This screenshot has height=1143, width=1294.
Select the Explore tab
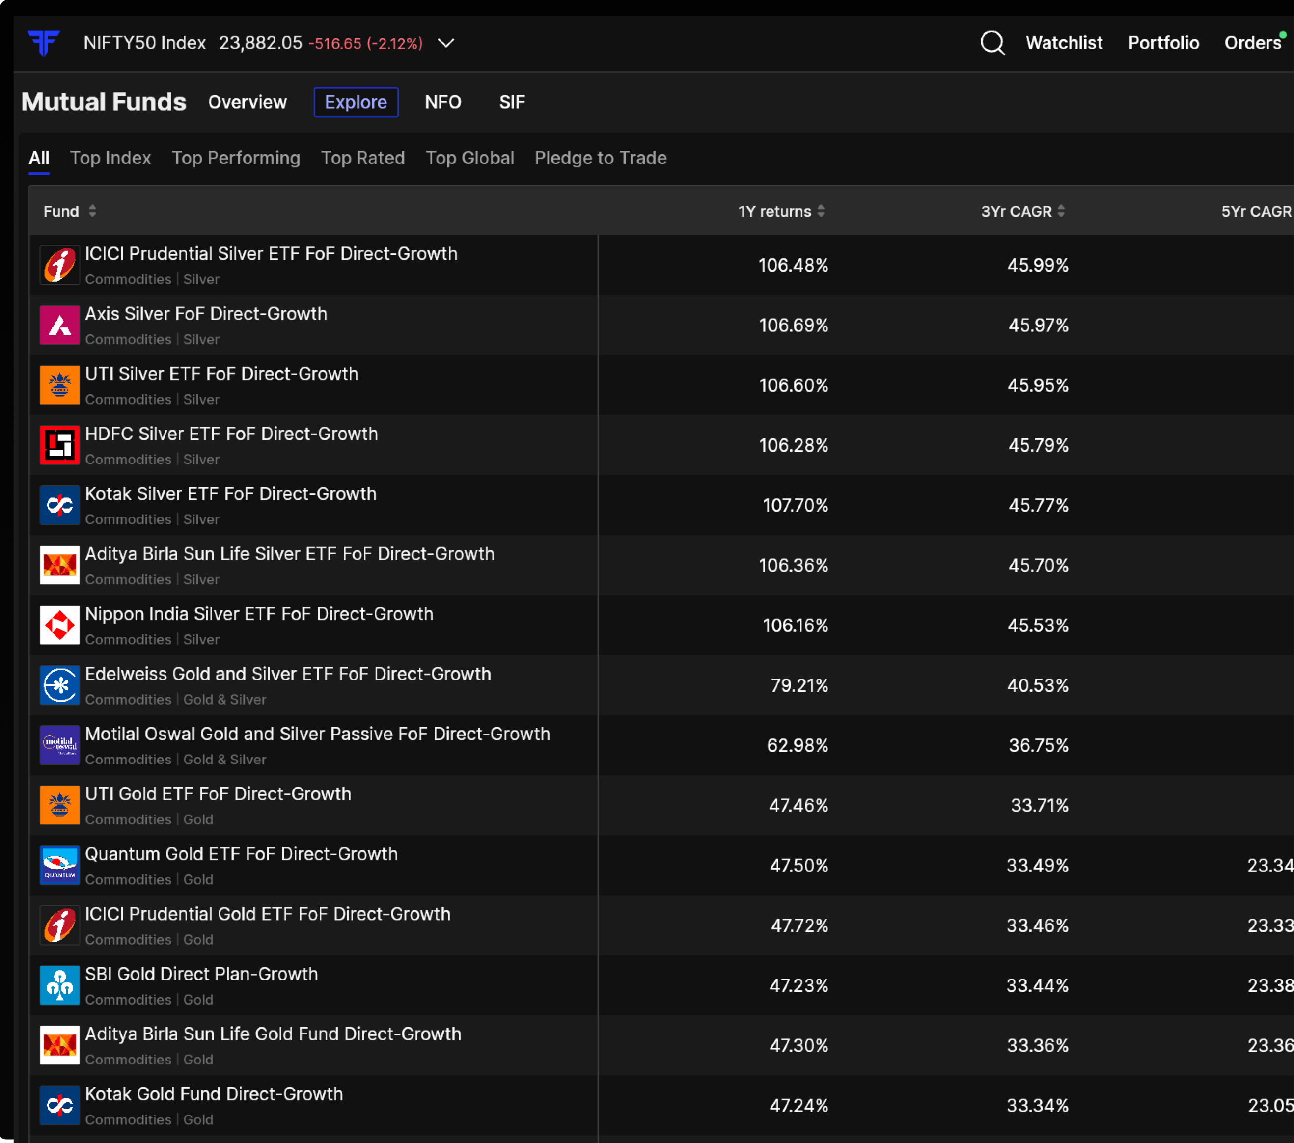(x=356, y=102)
